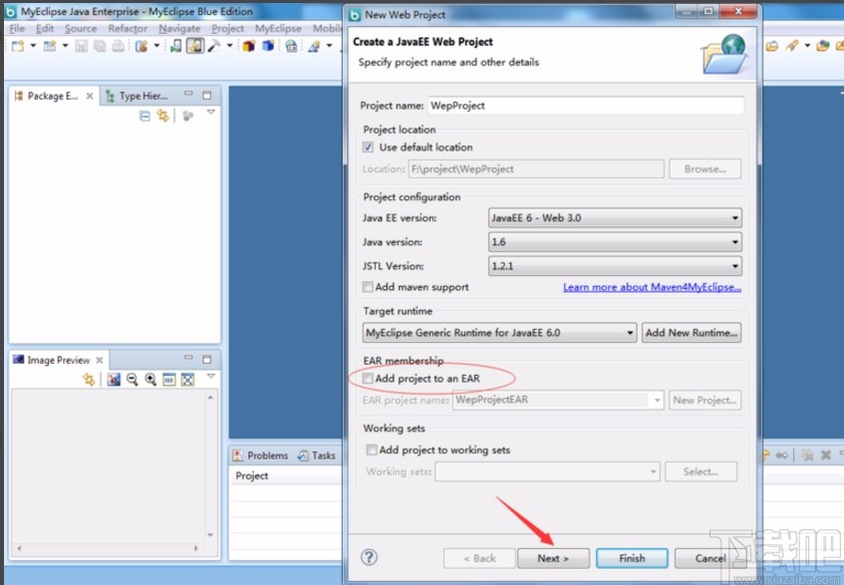
Task: Open Target runtime dropdown
Action: coord(499,333)
